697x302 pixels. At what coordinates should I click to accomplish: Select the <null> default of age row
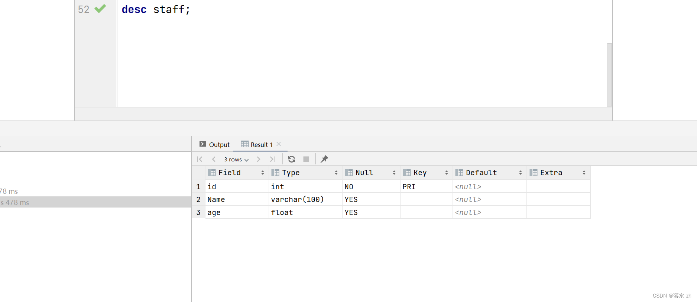pyautogui.click(x=490, y=212)
